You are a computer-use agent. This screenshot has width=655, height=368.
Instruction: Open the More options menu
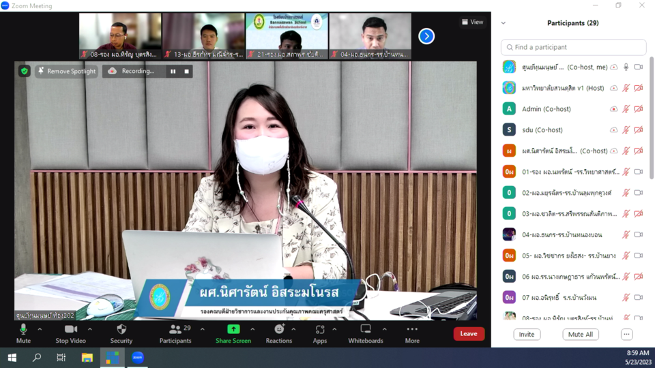(412, 334)
